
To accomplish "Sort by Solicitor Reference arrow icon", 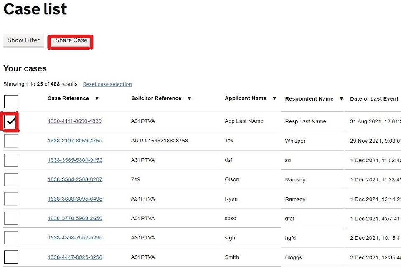I will coord(189,98).
